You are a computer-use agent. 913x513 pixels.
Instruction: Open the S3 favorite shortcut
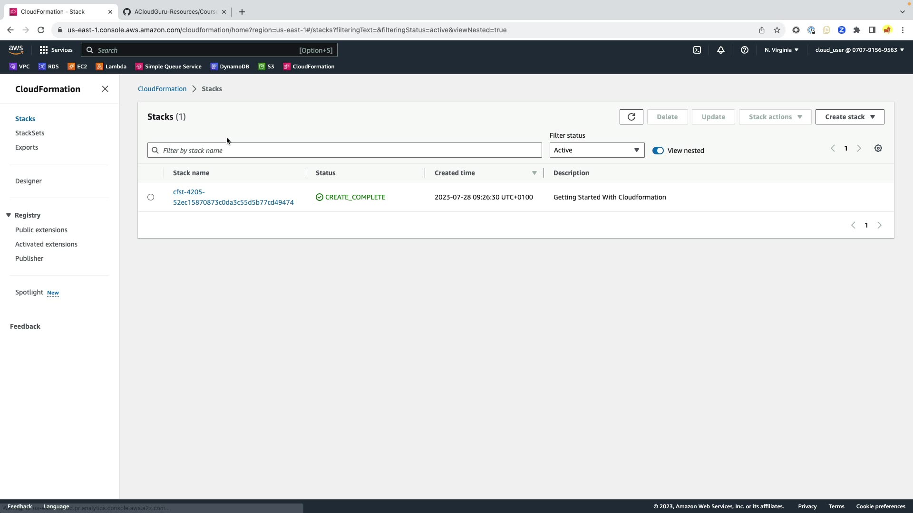(266, 66)
